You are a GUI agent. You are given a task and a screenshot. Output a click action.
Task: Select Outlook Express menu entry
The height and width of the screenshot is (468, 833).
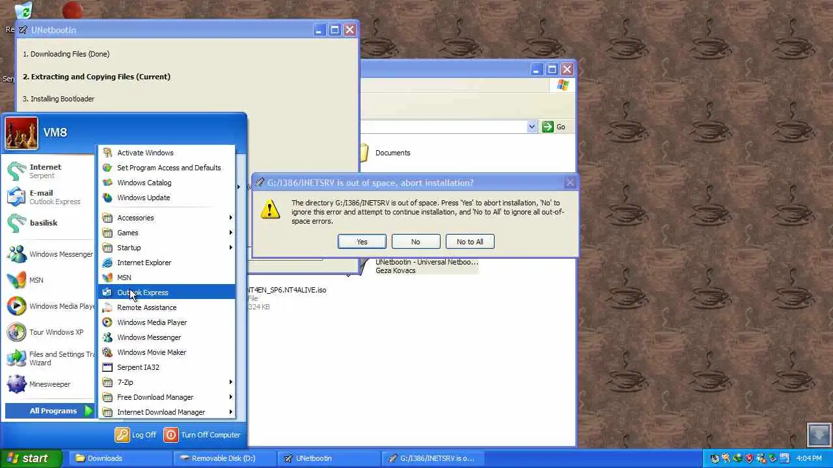167,292
